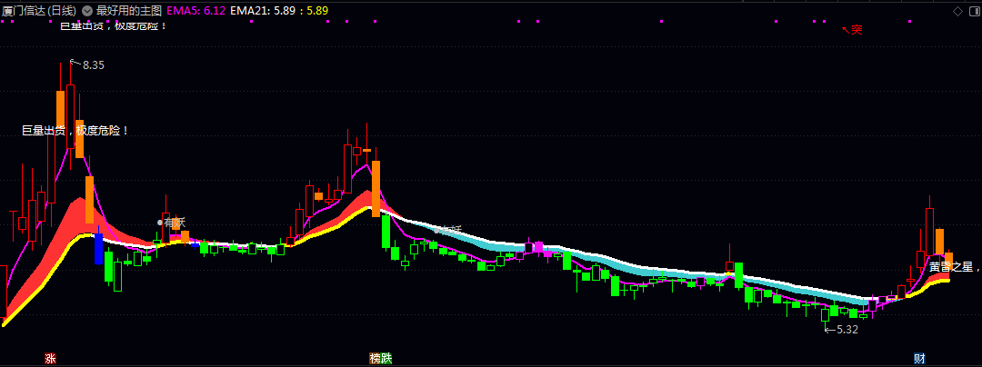The image size is (982, 367).
Task: Click the 巨量出货，极度危险！ warning on chart
Action: (x=75, y=131)
